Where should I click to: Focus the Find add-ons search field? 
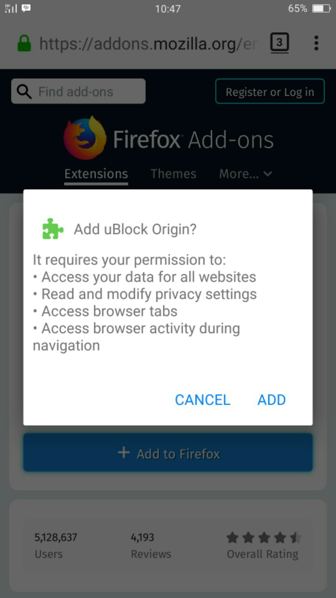click(x=78, y=91)
